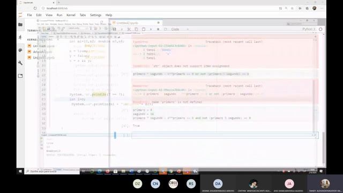Run the selected cell with the play icon
This screenshot has height=193, width=343.
pyautogui.click(x=151, y=29)
